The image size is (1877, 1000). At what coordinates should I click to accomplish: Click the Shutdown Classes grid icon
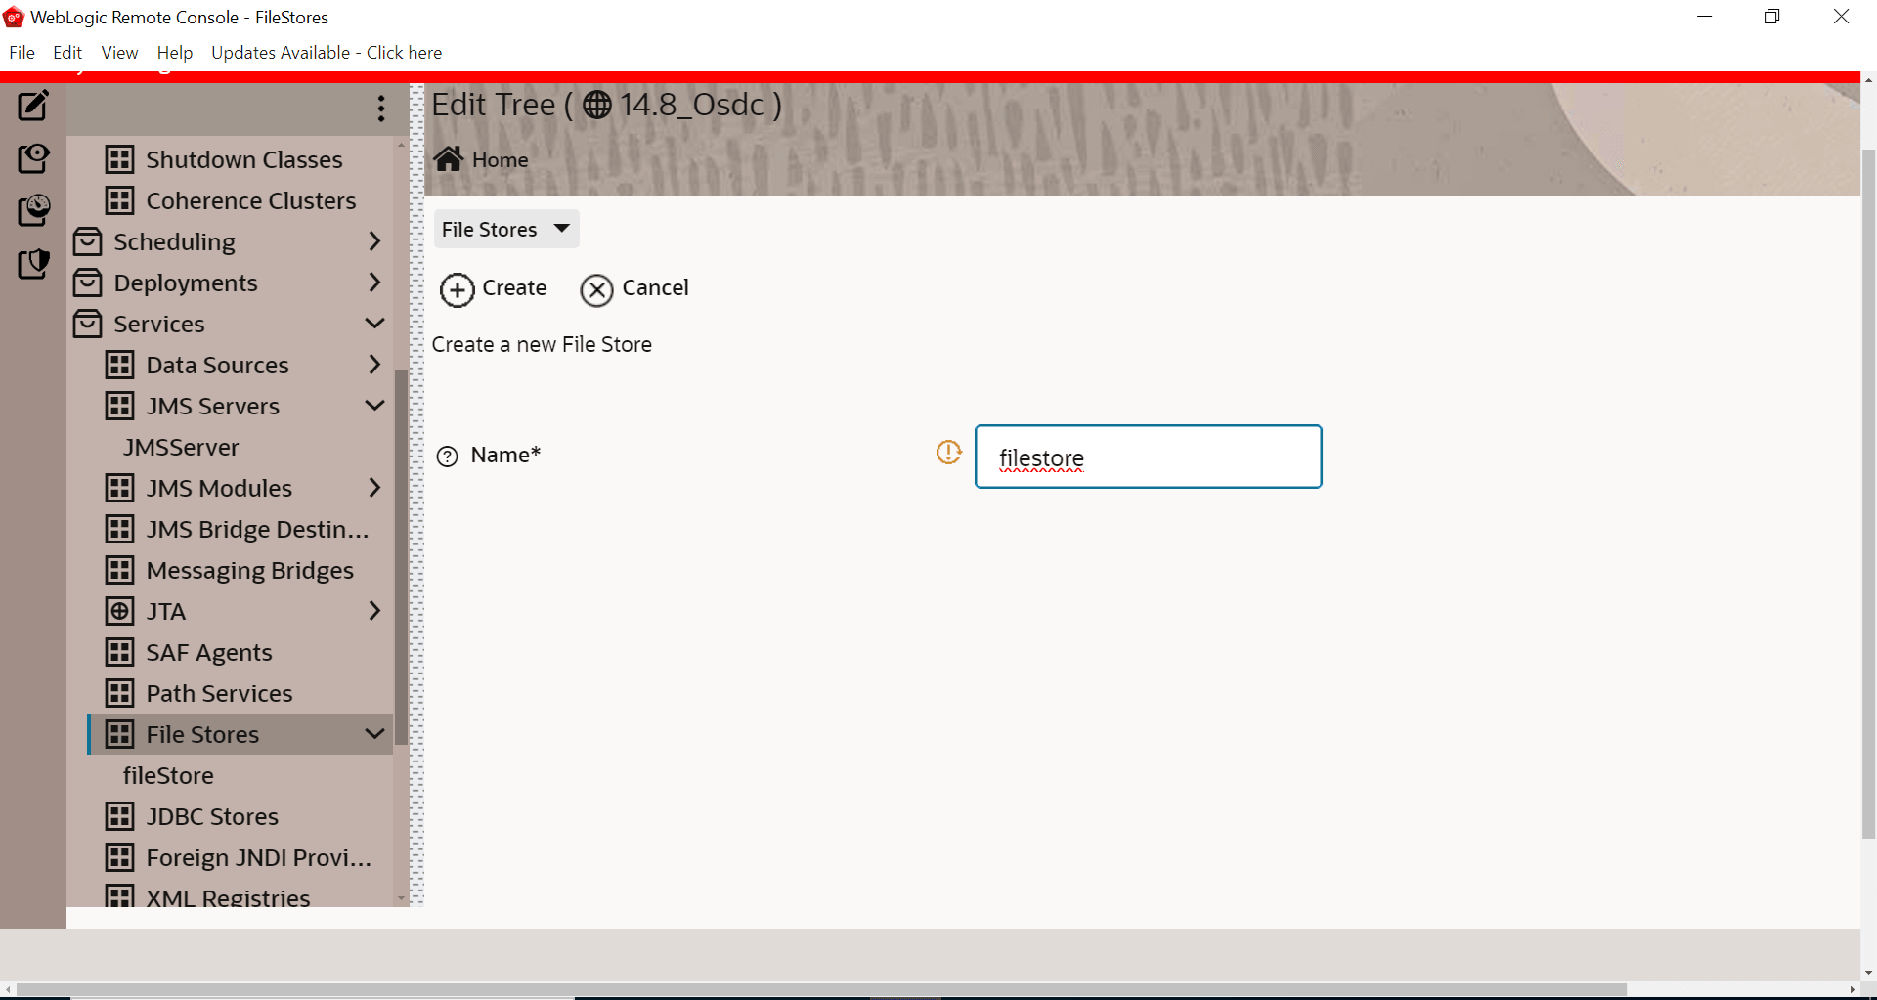120,159
